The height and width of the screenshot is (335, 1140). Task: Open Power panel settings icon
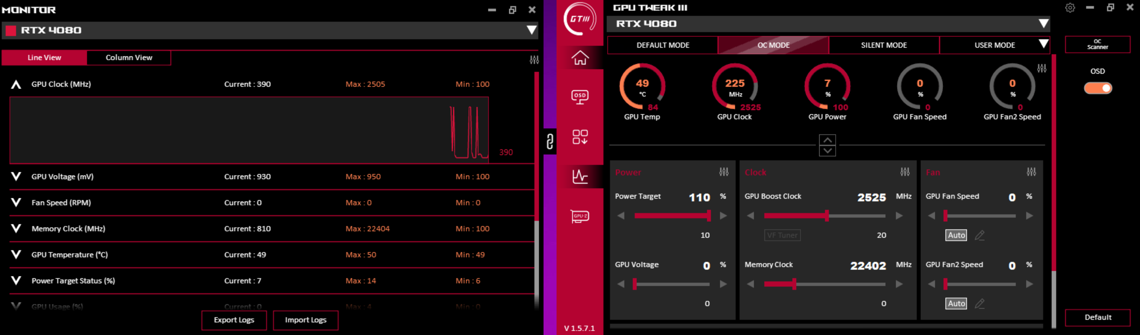pos(724,172)
